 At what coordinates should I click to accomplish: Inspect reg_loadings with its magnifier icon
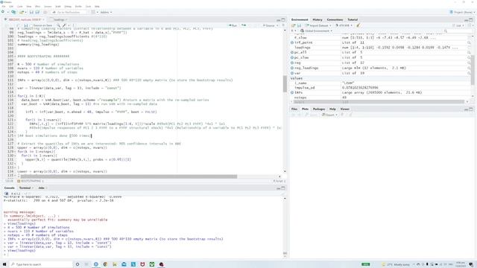pos(469,68)
